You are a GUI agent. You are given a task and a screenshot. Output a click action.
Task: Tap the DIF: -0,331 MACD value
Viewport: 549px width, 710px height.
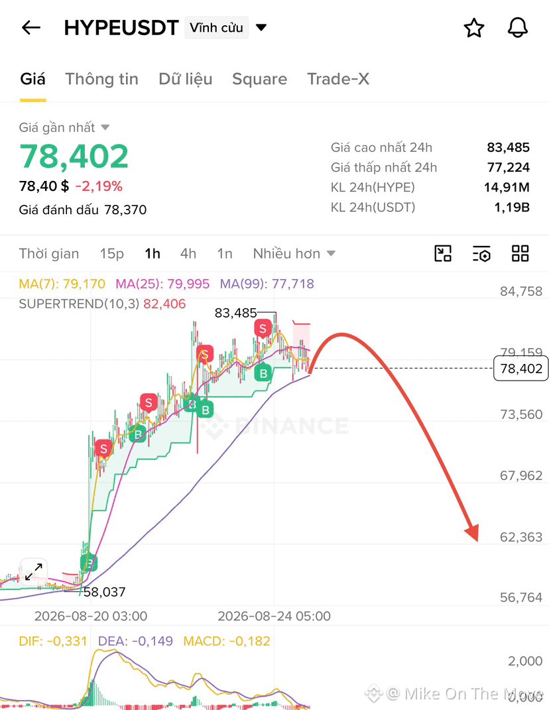[53, 641]
